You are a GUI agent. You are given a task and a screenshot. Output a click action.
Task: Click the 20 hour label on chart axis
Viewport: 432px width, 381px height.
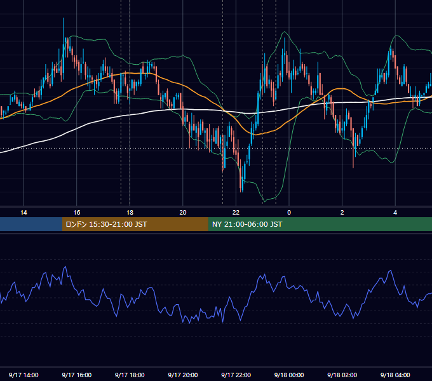pos(183,213)
